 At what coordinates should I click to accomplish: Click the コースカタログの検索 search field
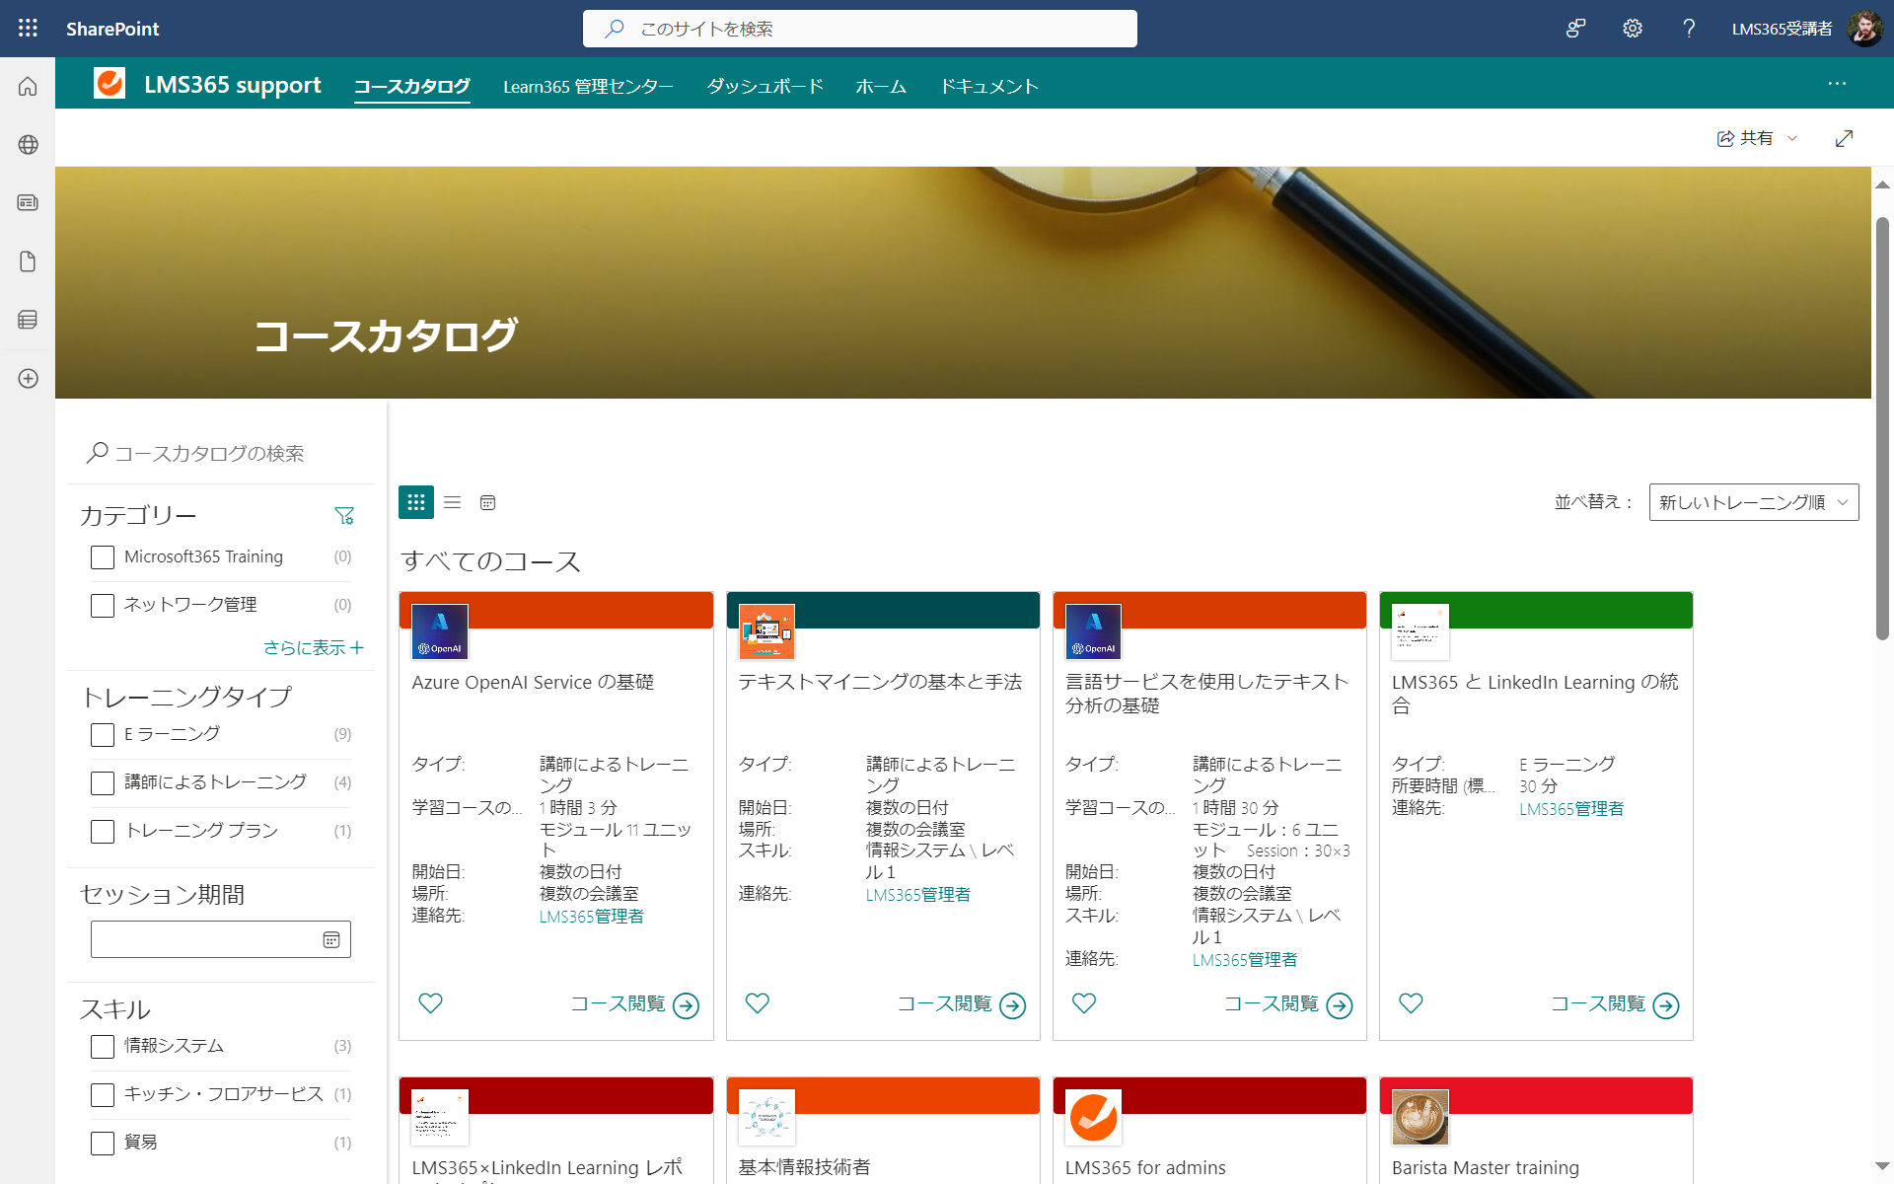pos(222,453)
